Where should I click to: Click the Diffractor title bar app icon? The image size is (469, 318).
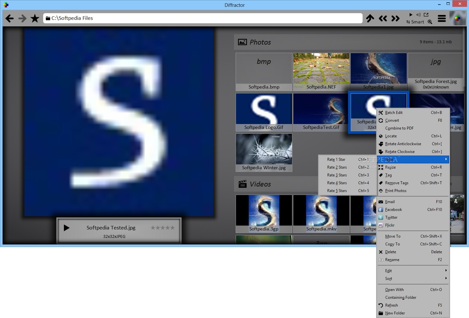6,5
